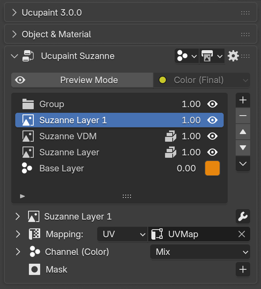261x289 pixels.
Task: Open the Color (Final) channel dropdown
Action: (x=202, y=80)
